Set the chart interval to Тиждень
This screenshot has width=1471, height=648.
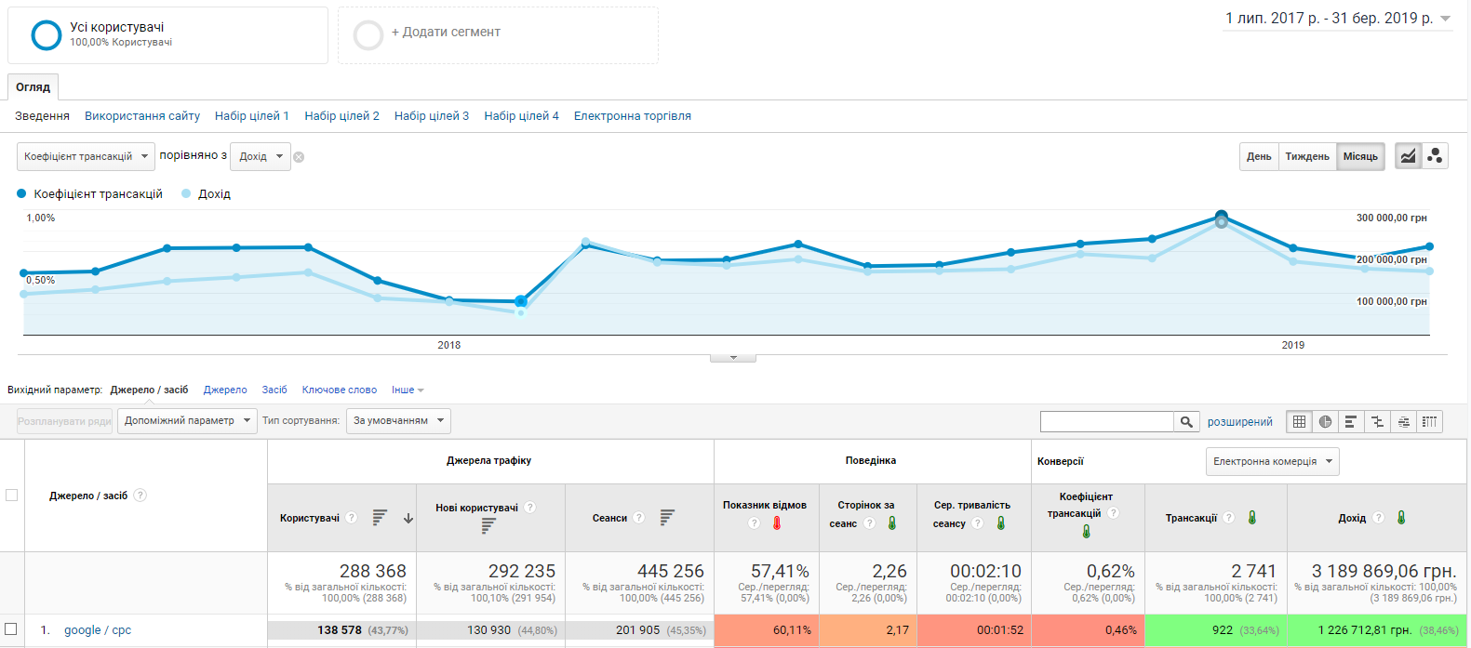(1306, 156)
